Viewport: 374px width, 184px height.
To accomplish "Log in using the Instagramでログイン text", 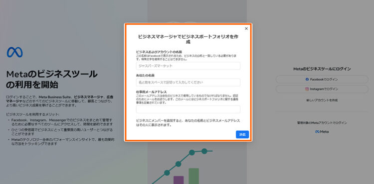I will click(x=324, y=89).
